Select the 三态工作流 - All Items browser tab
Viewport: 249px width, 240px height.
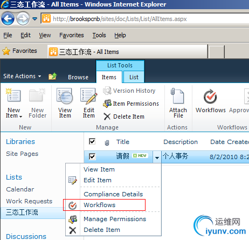click(x=128, y=52)
